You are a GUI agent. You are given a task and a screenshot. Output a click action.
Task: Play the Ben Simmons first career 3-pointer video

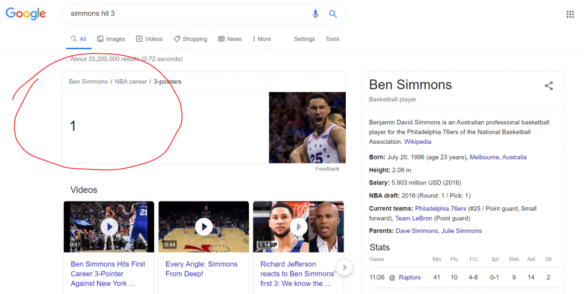click(109, 226)
